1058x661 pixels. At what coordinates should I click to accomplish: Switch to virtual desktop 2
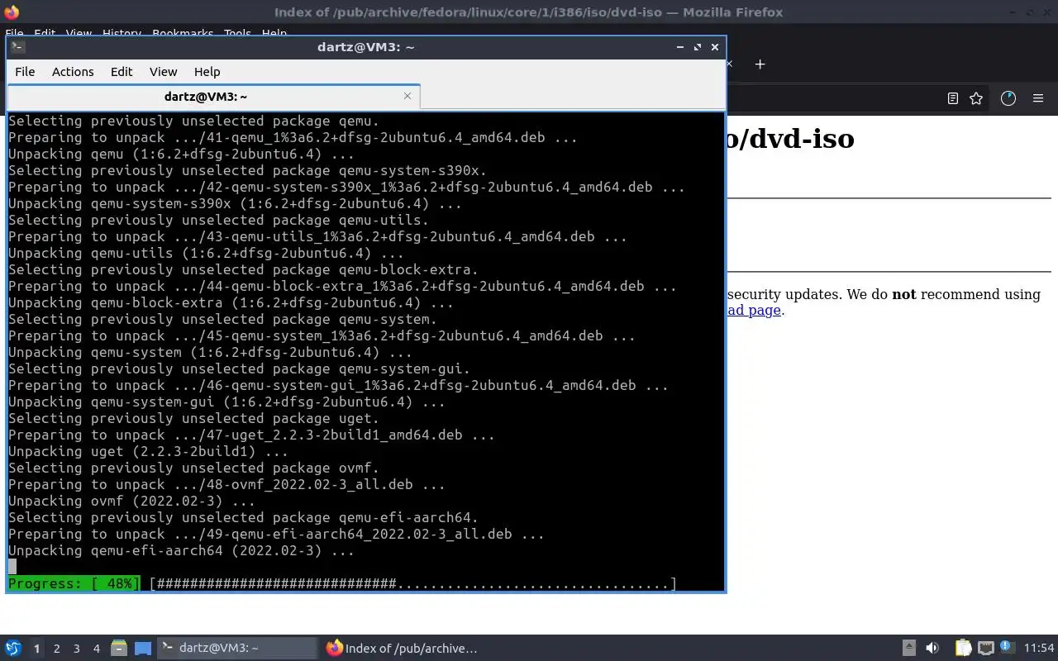[x=57, y=649]
